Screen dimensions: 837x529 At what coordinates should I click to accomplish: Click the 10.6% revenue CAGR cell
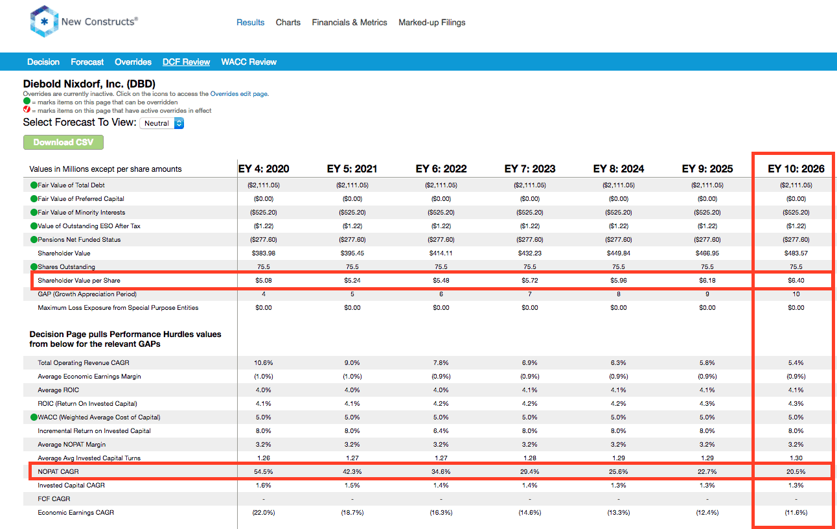pos(264,363)
